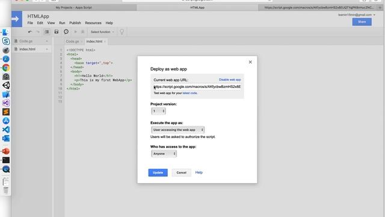
Task: Open the Publish menu
Action: tap(75, 23)
